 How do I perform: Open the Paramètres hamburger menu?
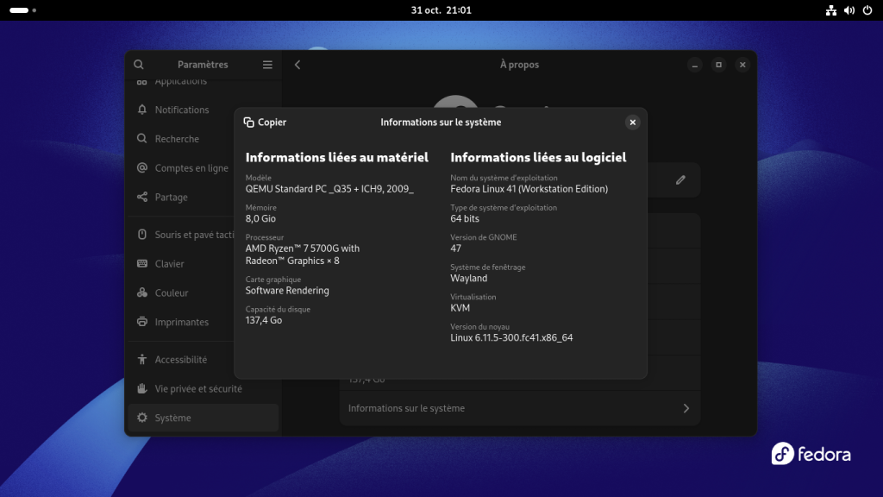(x=267, y=65)
